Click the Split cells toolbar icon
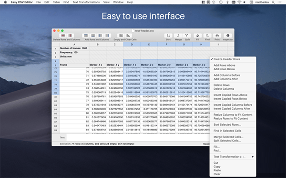The height and width of the screenshot is (178, 286). [x=186, y=36]
